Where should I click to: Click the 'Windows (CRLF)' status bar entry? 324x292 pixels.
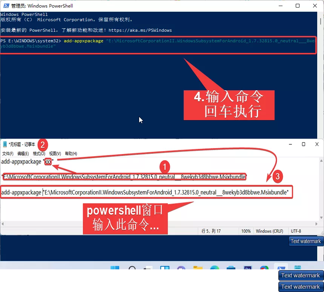click(269, 231)
